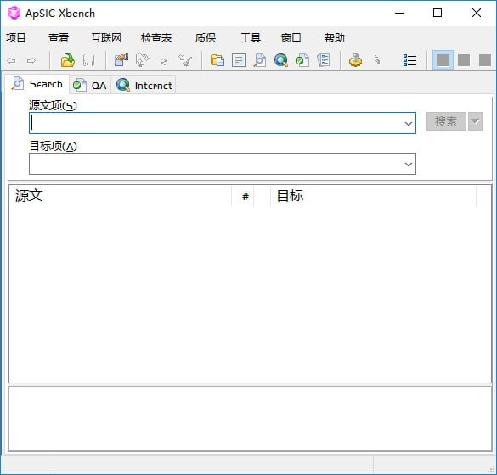Viewport: 497px width, 475px height.
Task: Click the blue globe Internet search icon
Action: point(281,60)
